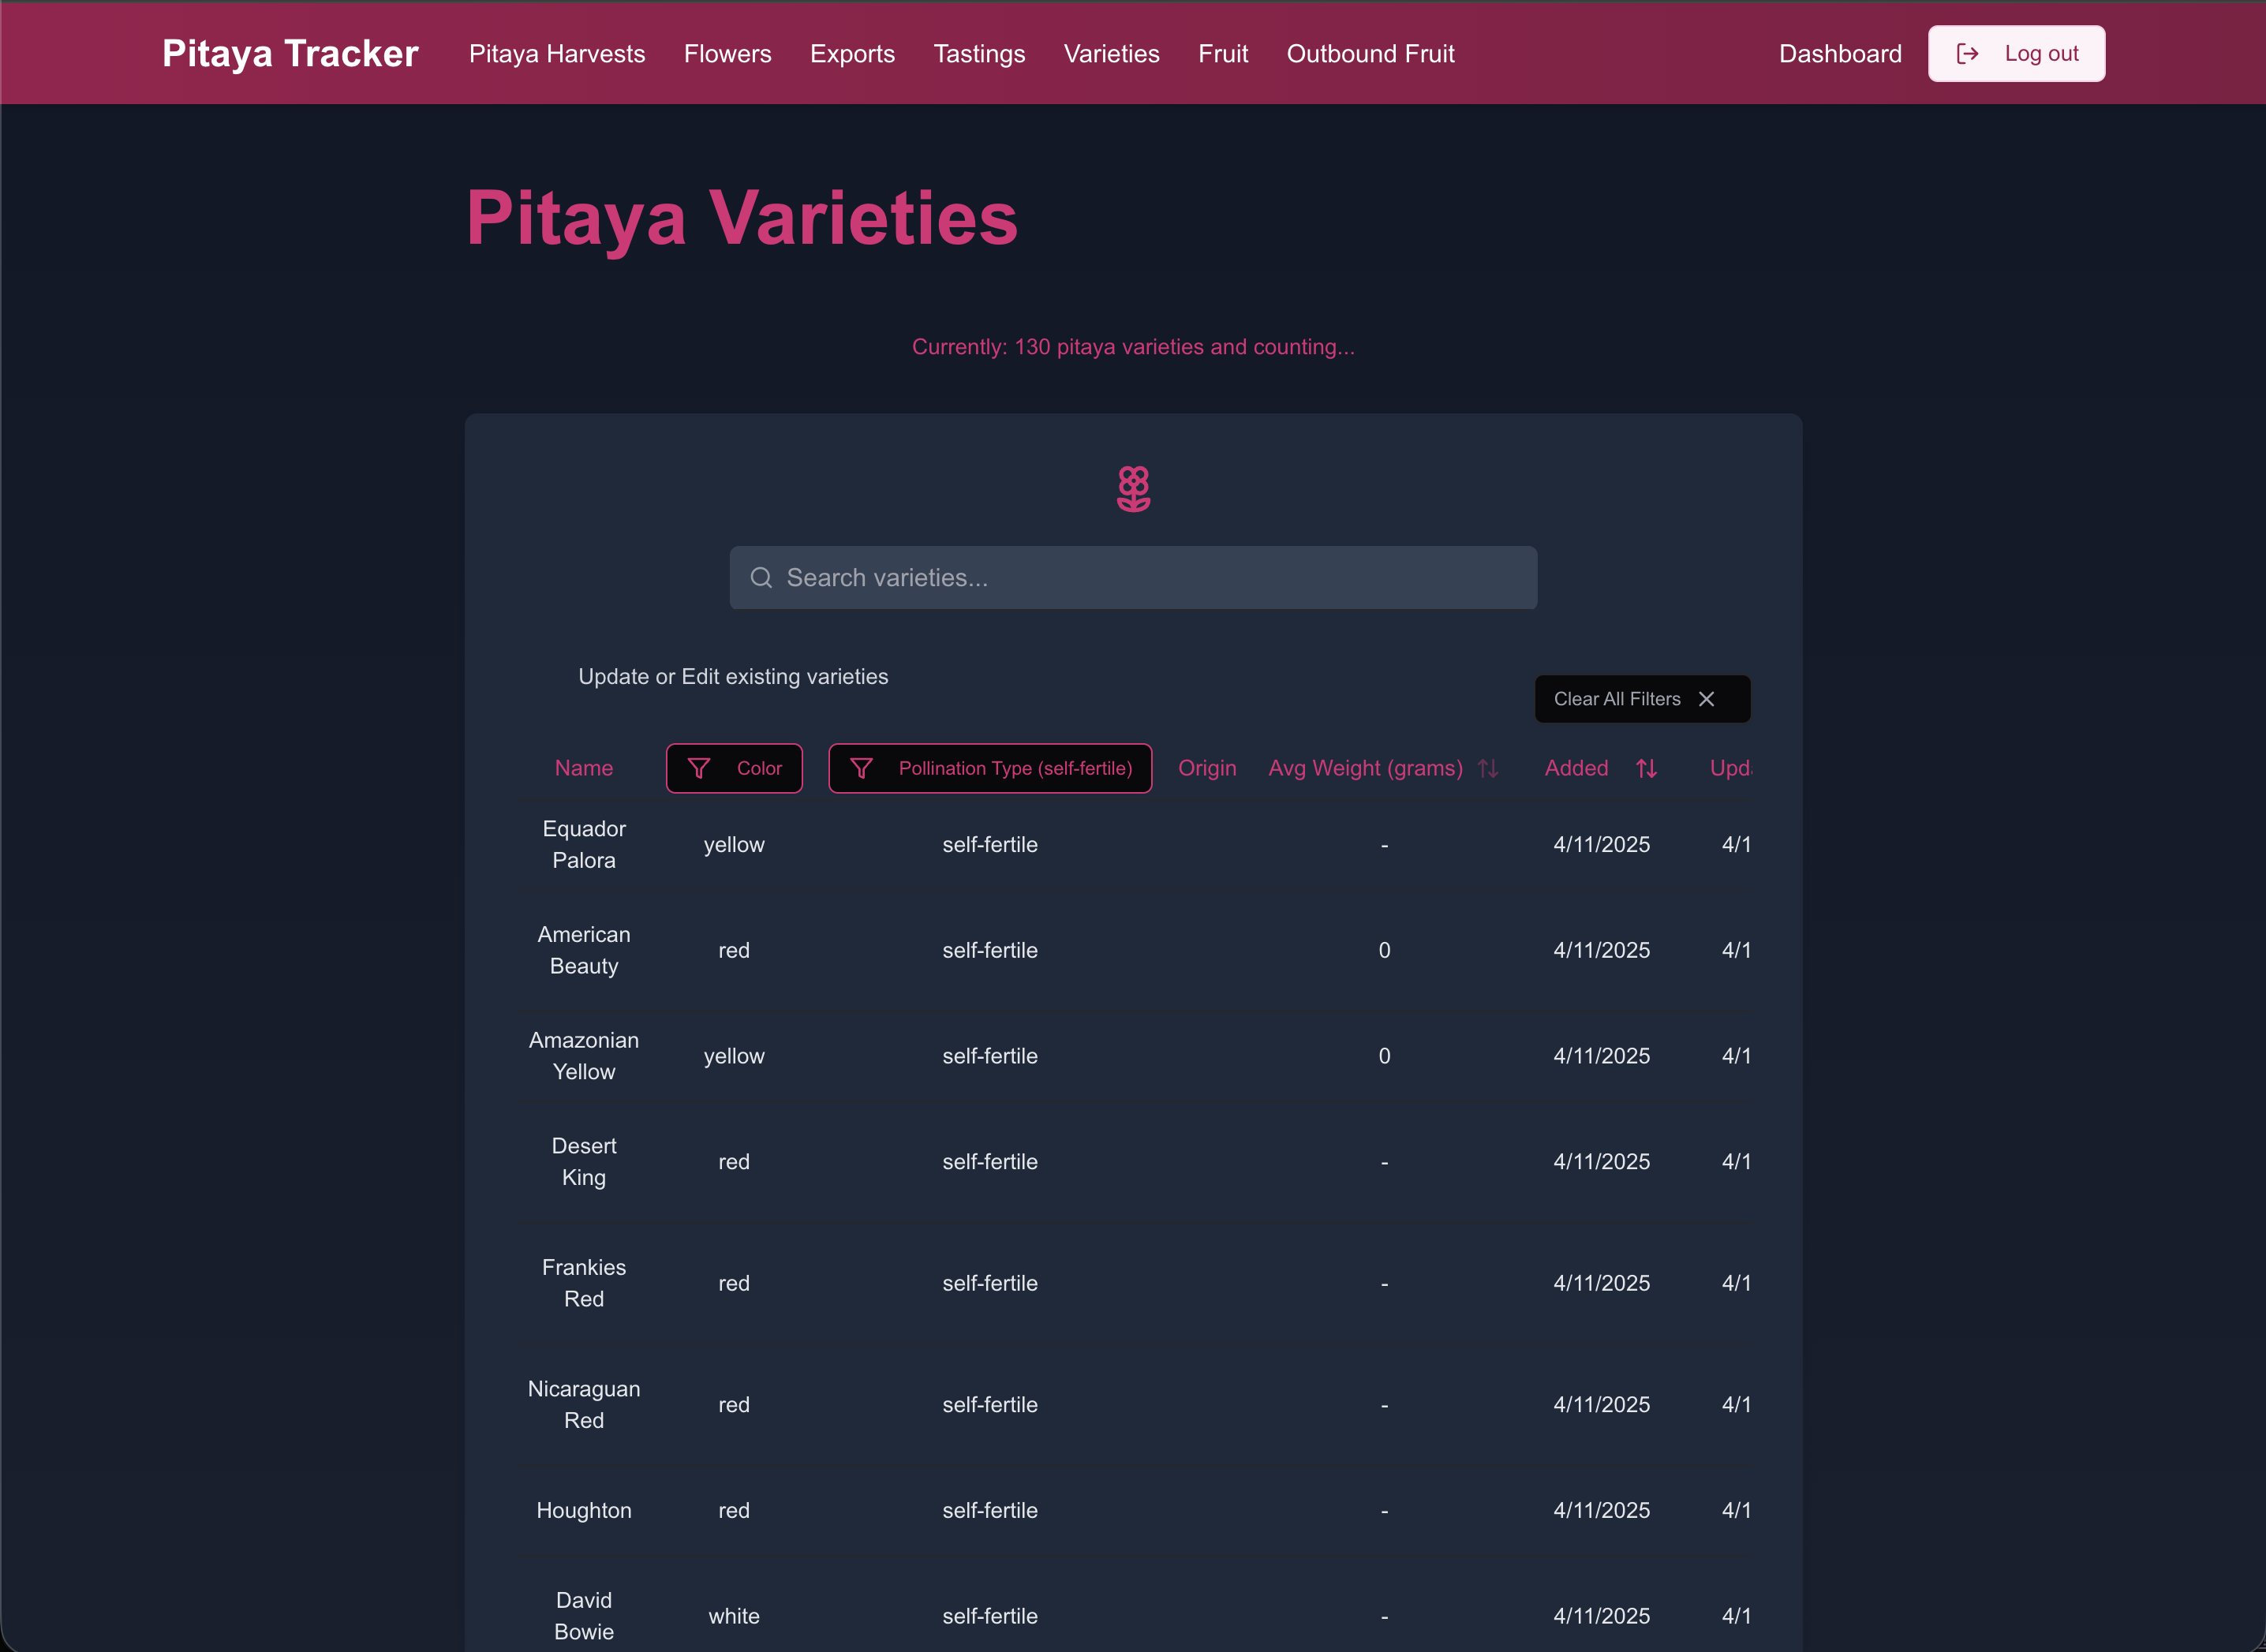Click the funnel icon on Color filter
Screen dimensions: 2266x1652
[699, 768]
